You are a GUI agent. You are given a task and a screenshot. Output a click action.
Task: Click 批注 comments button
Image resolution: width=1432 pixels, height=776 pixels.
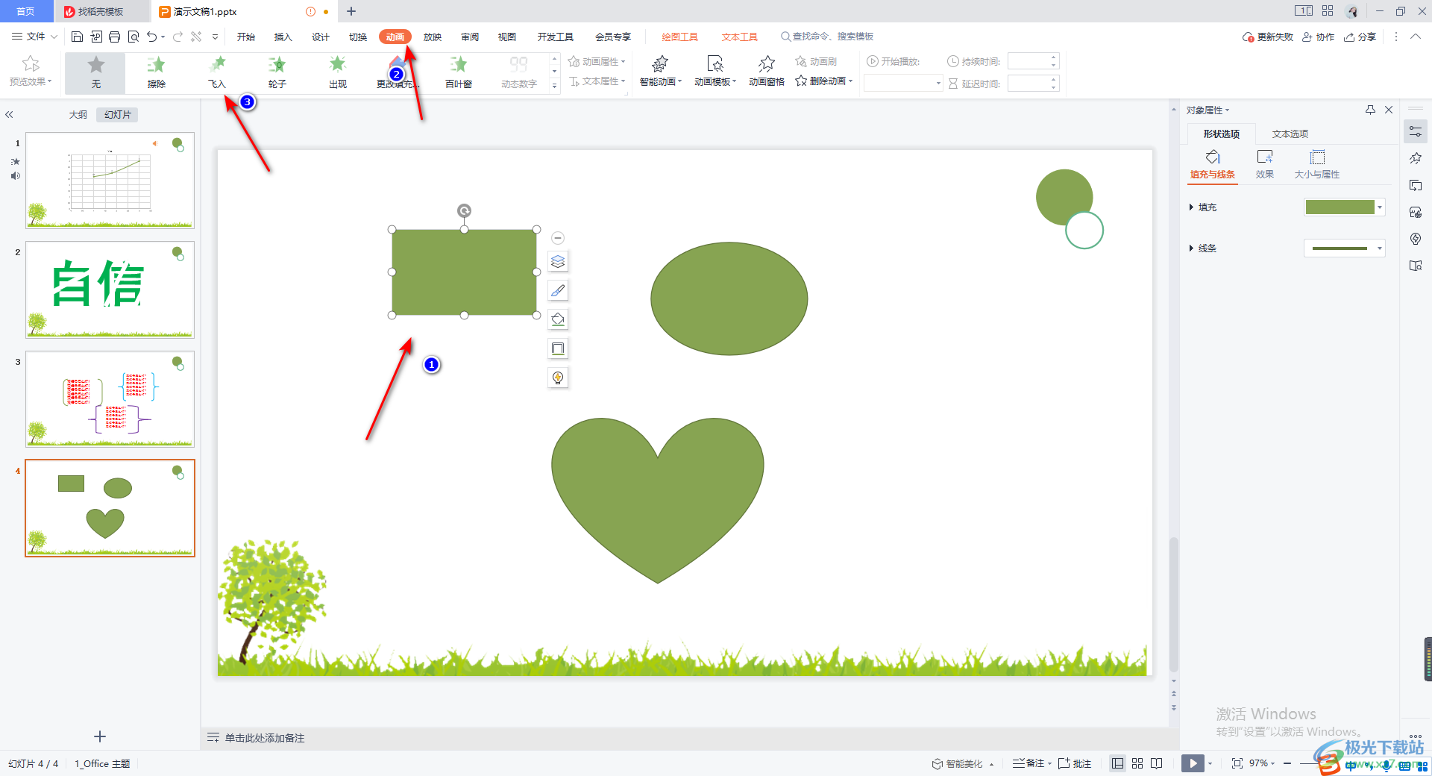(x=1075, y=763)
